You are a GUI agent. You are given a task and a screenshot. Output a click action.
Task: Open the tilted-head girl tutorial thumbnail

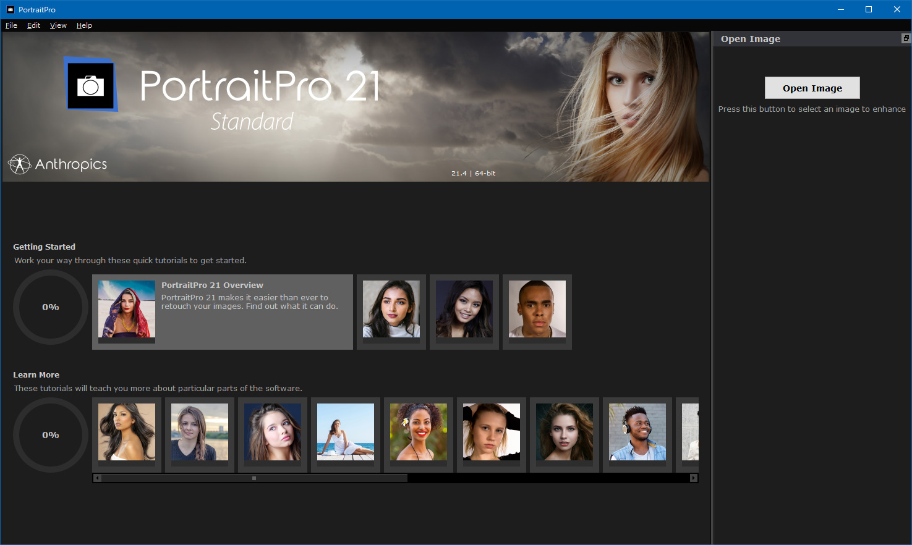(x=273, y=435)
